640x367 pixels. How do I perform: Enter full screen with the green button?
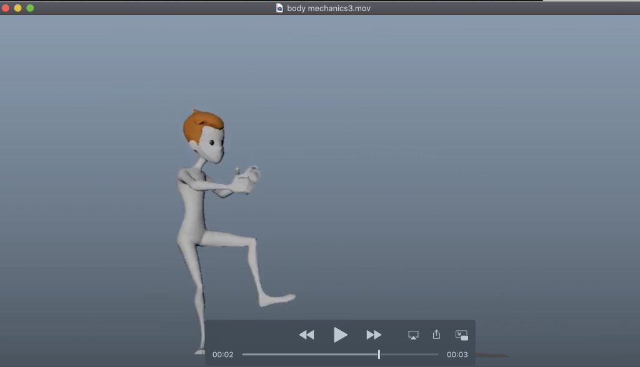point(30,7)
